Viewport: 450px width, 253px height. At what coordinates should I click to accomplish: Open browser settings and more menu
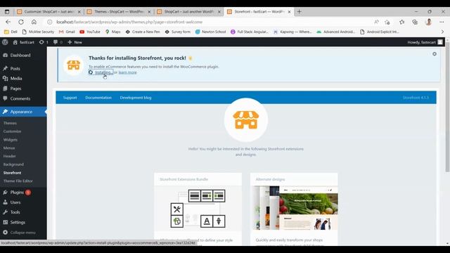pos(442,22)
